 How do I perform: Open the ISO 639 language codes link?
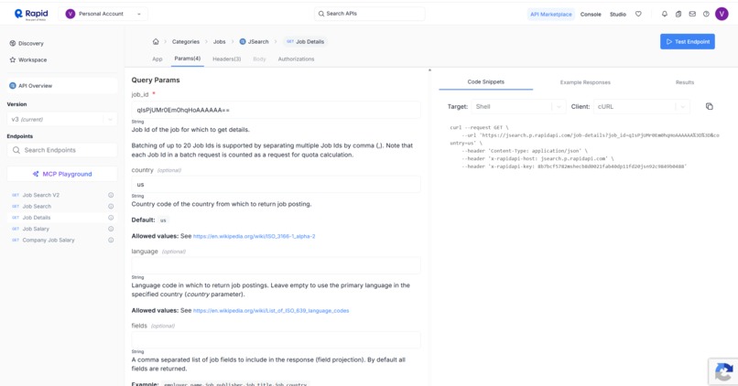coord(271,311)
